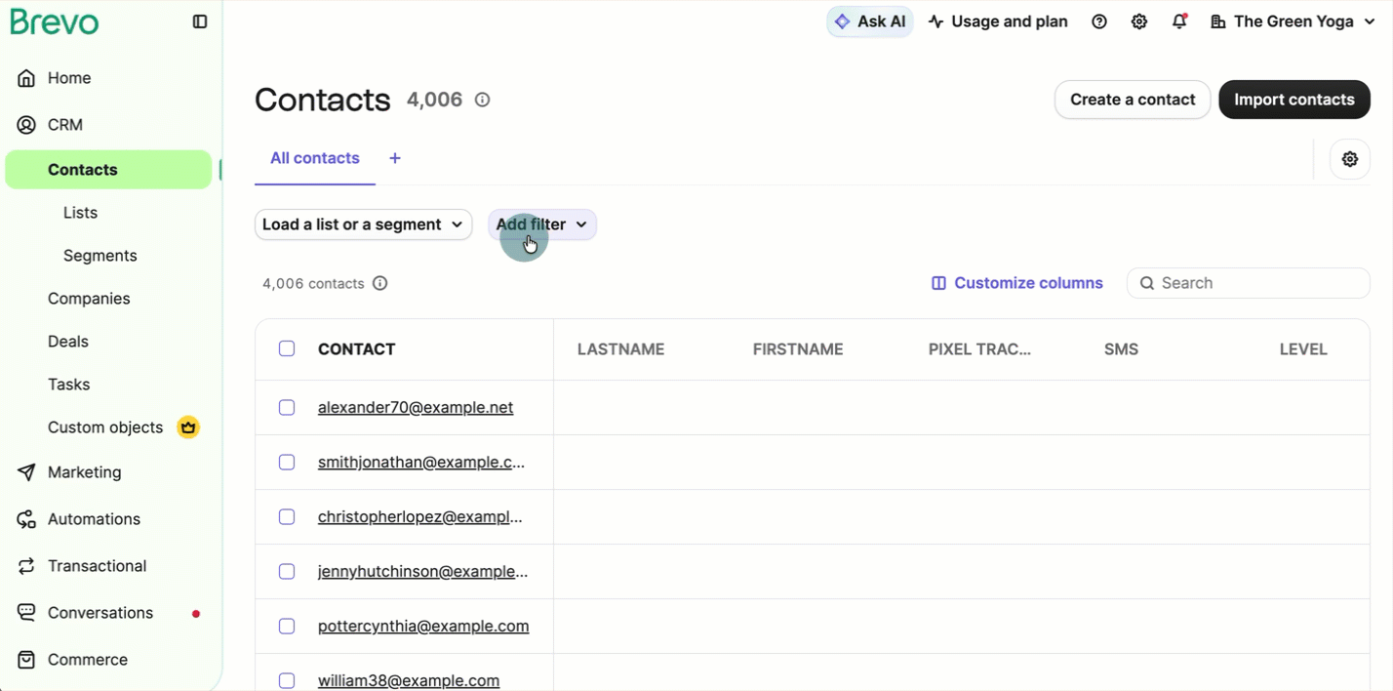The image size is (1393, 691).
Task: Click the CRM person icon
Action: pos(26,125)
